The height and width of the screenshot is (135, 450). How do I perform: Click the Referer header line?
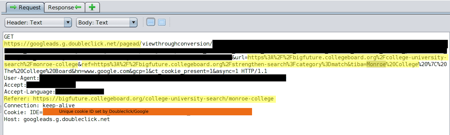(x=139, y=99)
